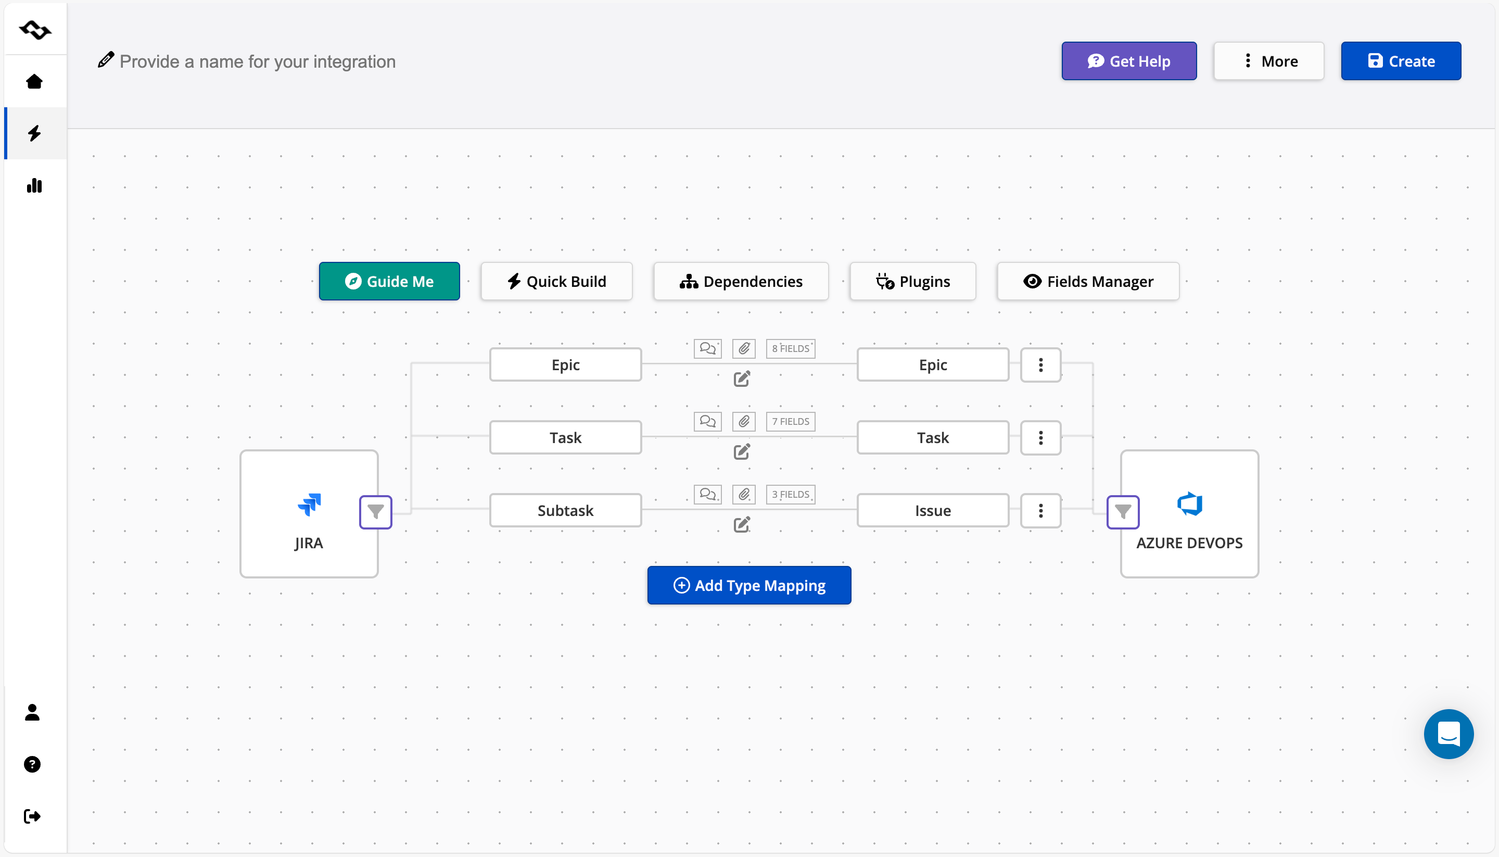Viewport: 1499px width, 857px height.
Task: Switch to the integrations tab in the sidebar
Action: pyautogui.click(x=34, y=133)
